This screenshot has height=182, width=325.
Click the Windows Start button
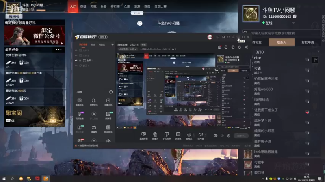click(4, 178)
